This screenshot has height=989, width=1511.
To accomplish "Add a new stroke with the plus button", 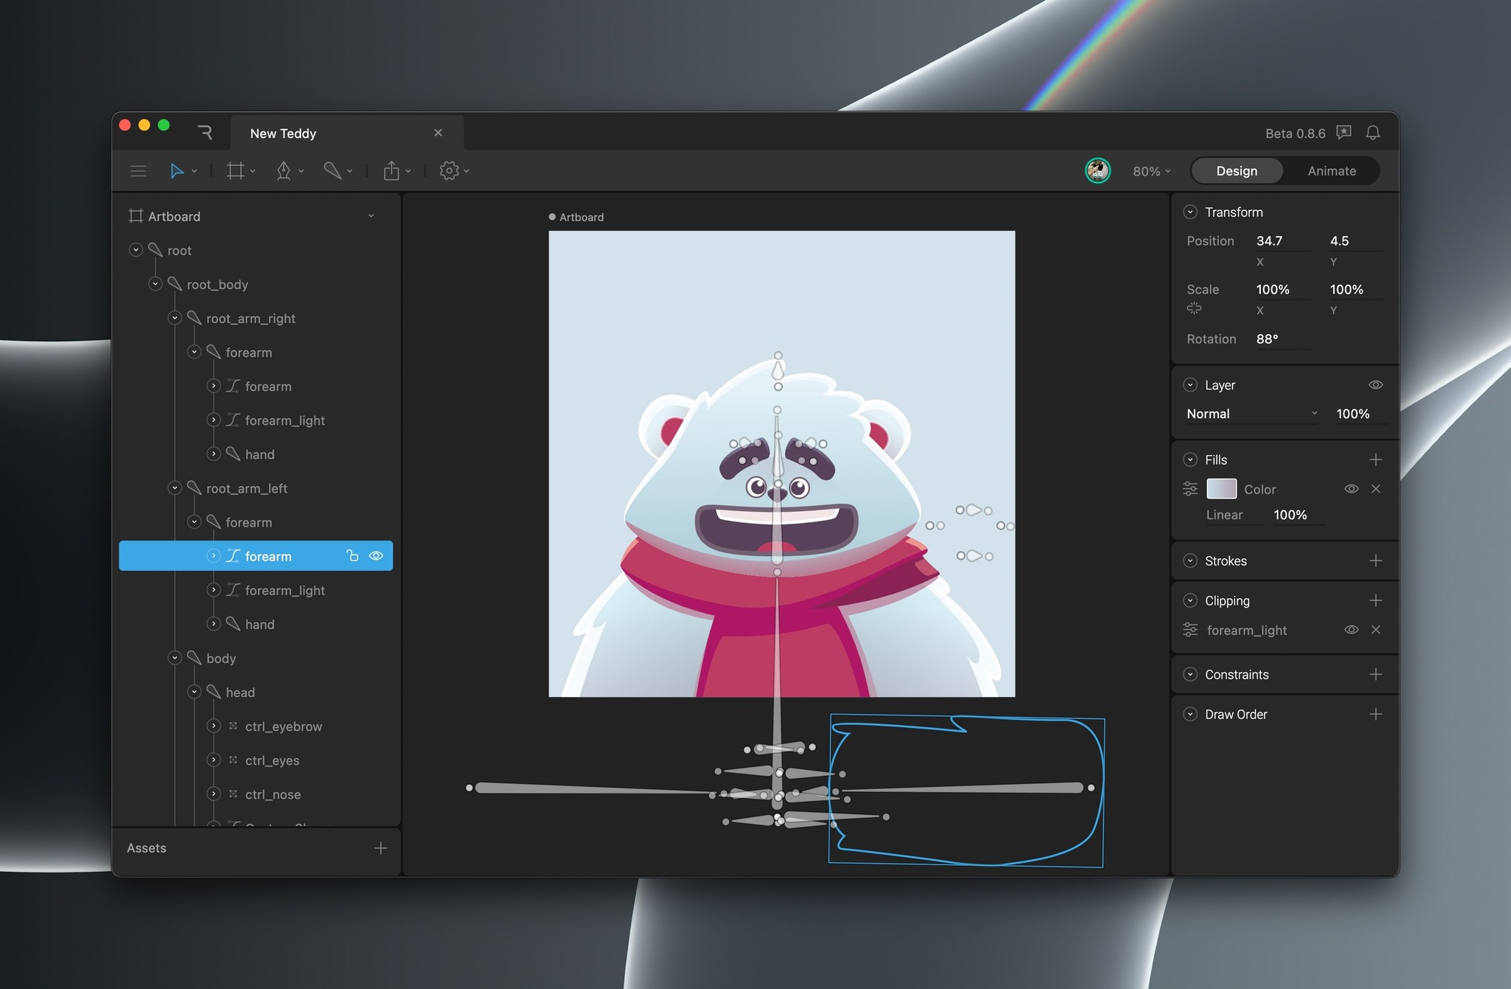I will pyautogui.click(x=1377, y=561).
